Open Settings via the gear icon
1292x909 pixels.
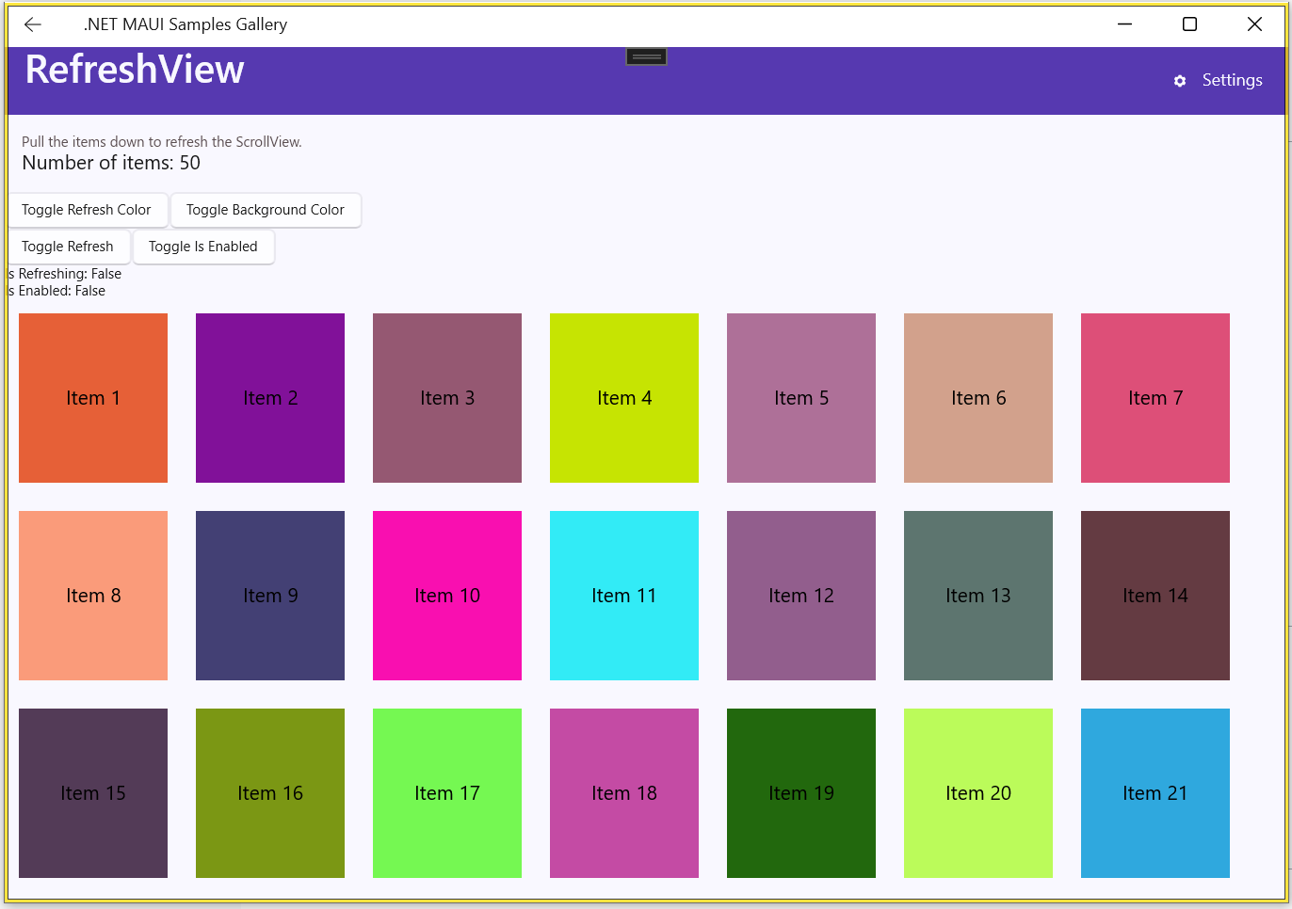point(1180,81)
